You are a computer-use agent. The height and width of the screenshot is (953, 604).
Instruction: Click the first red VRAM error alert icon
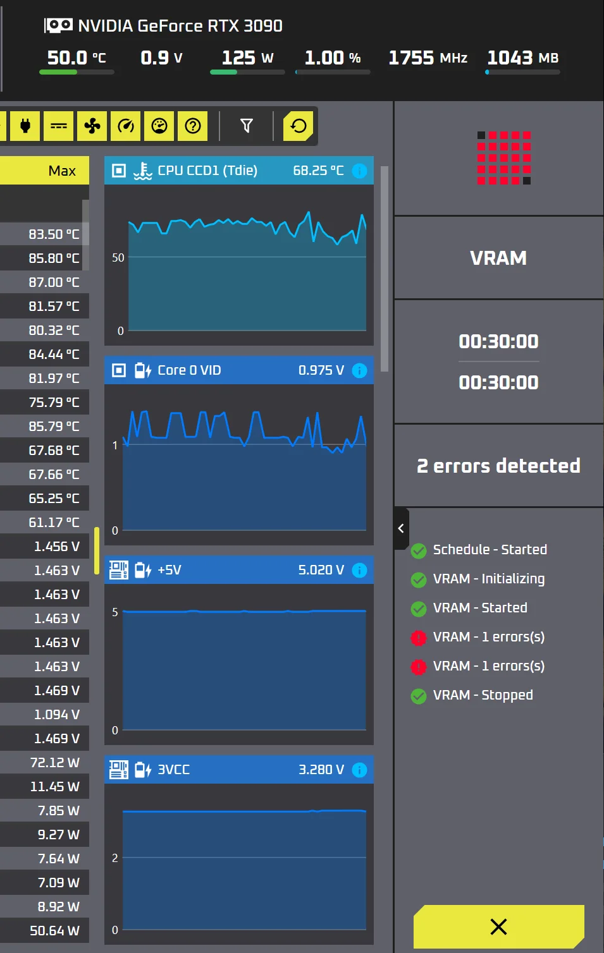[x=419, y=638]
